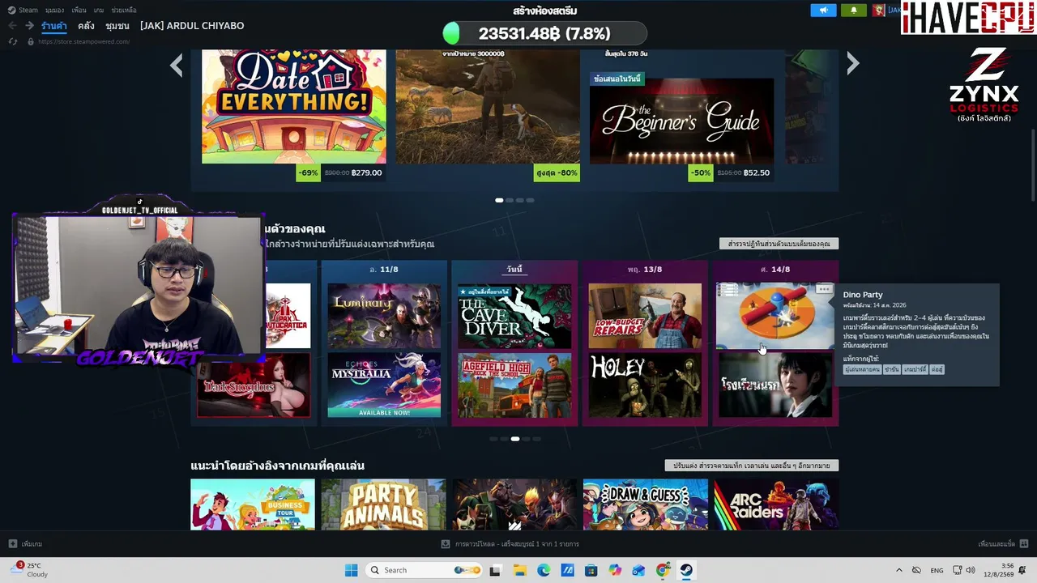Open the Date Everything! game card

point(294,107)
